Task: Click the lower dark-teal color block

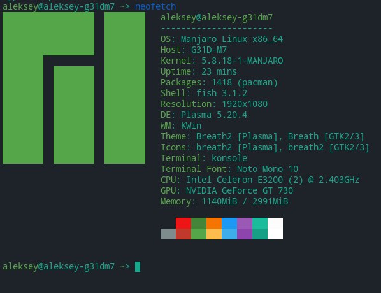Action: [260, 234]
